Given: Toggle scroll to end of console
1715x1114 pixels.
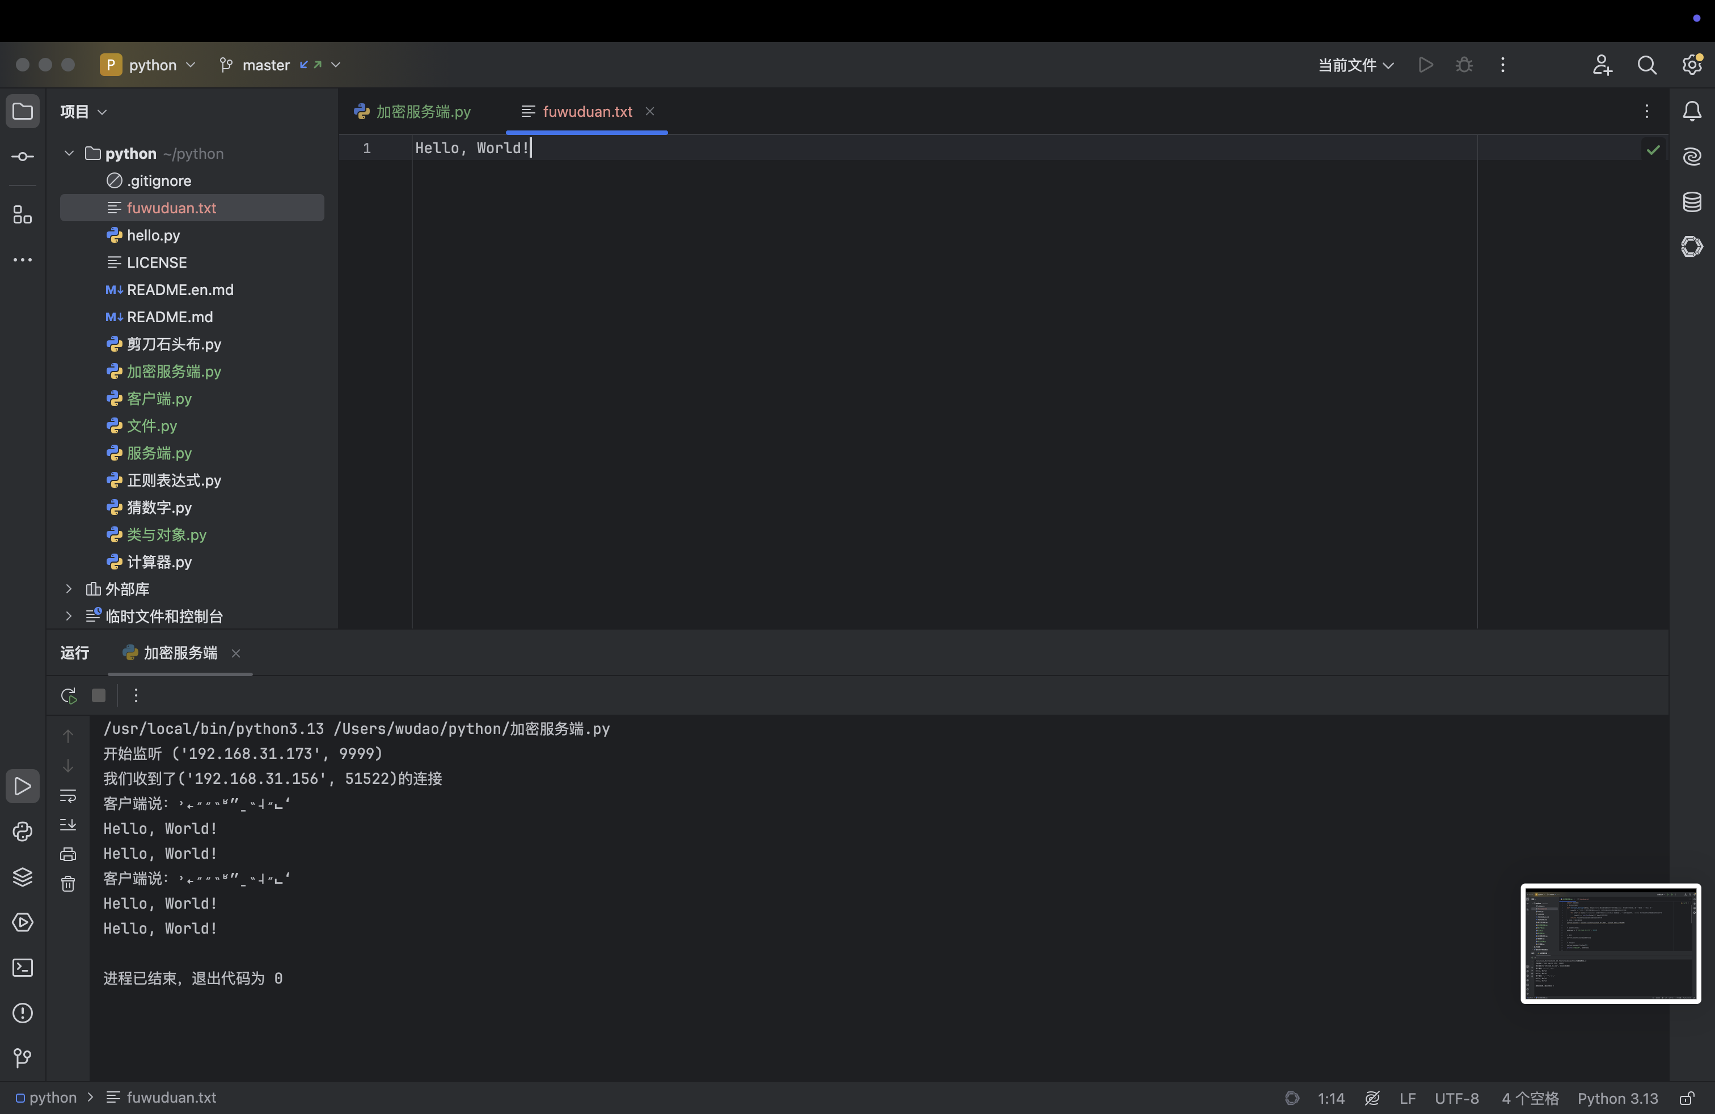Looking at the screenshot, I should [x=67, y=825].
